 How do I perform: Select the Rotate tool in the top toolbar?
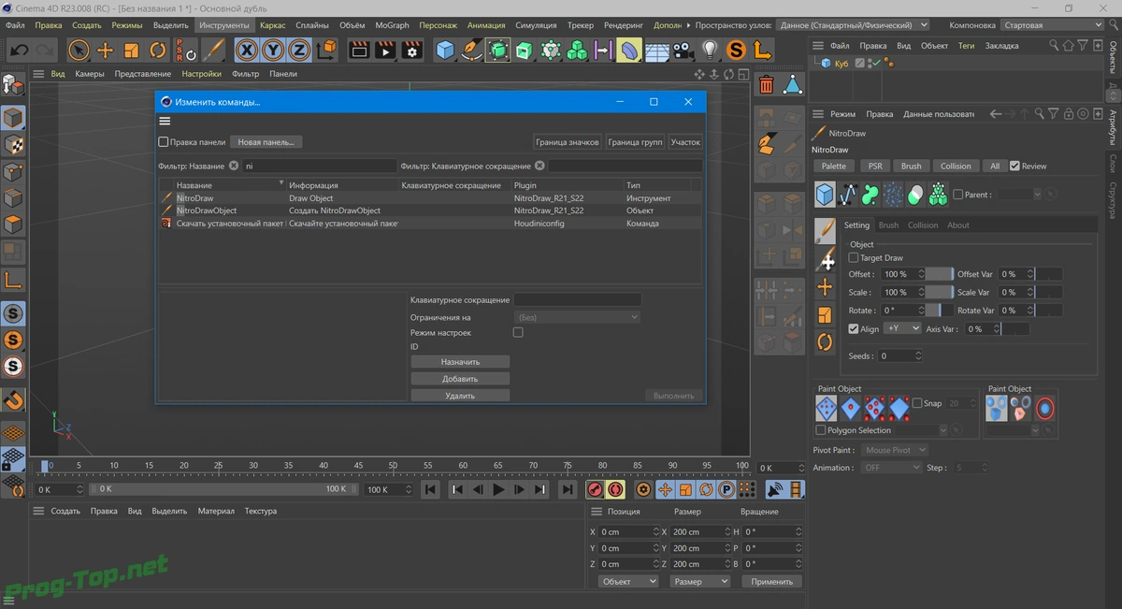158,50
